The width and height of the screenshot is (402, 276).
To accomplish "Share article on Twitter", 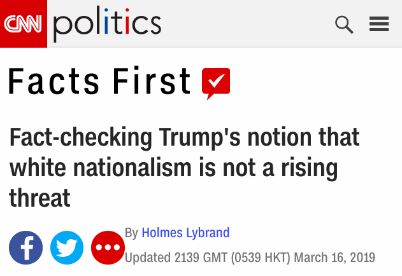I will [x=67, y=247].
